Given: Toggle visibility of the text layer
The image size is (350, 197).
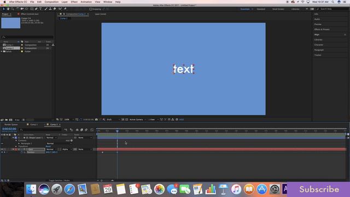Looking at the screenshot, I should tap(2, 149).
